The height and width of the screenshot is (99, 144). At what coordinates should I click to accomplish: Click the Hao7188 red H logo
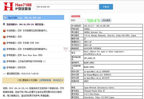click(x=9, y=6)
